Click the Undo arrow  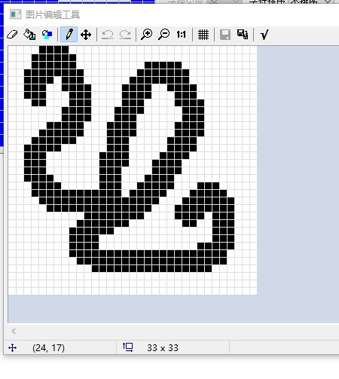click(108, 35)
